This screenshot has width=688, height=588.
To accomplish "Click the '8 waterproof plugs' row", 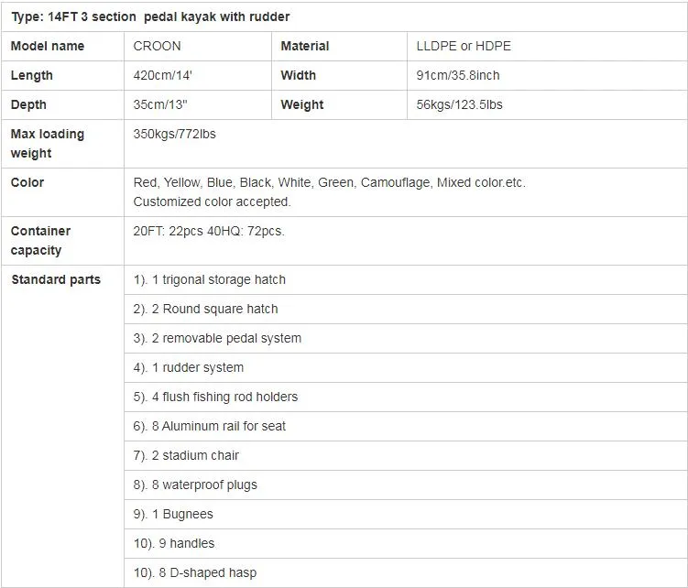I will (x=195, y=485).
